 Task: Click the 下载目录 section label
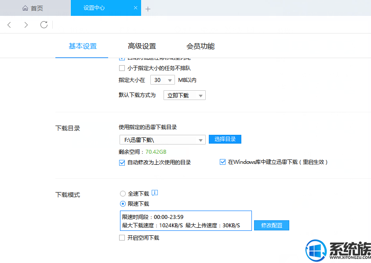coord(68,128)
